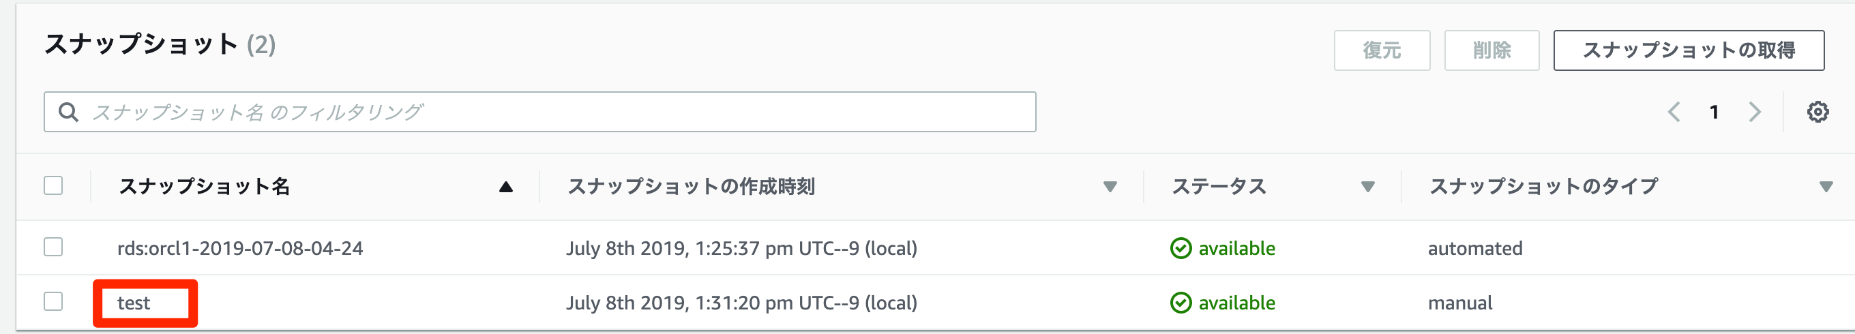The height and width of the screenshot is (334, 1855).
Task: Sort by スナップショットのタイプ arrow
Action: [x=1826, y=187]
